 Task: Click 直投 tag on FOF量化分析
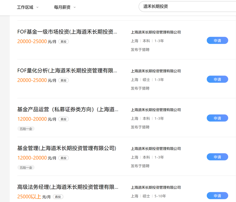tap(63, 80)
